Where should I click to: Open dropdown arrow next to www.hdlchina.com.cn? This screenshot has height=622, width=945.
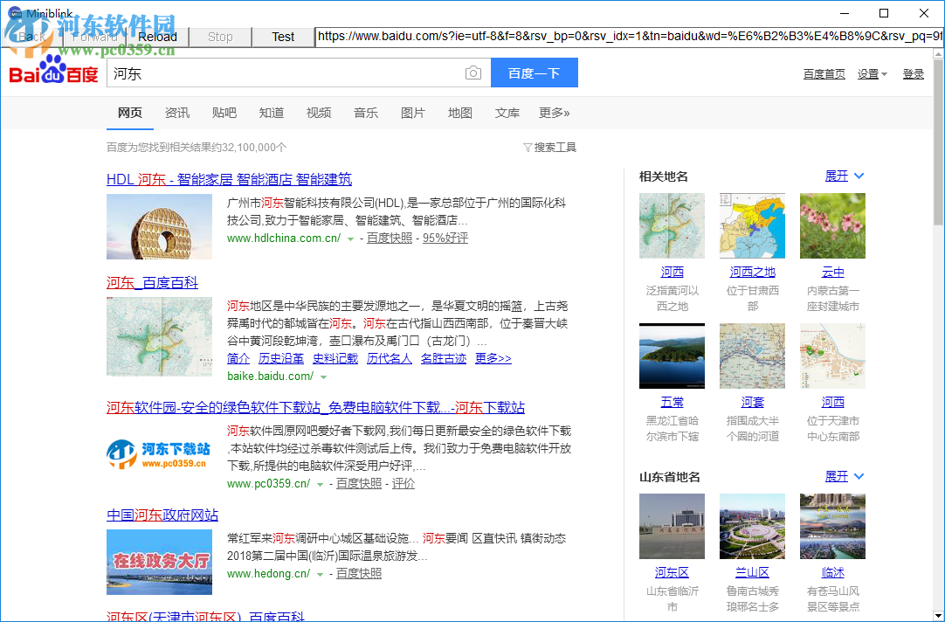click(350, 239)
